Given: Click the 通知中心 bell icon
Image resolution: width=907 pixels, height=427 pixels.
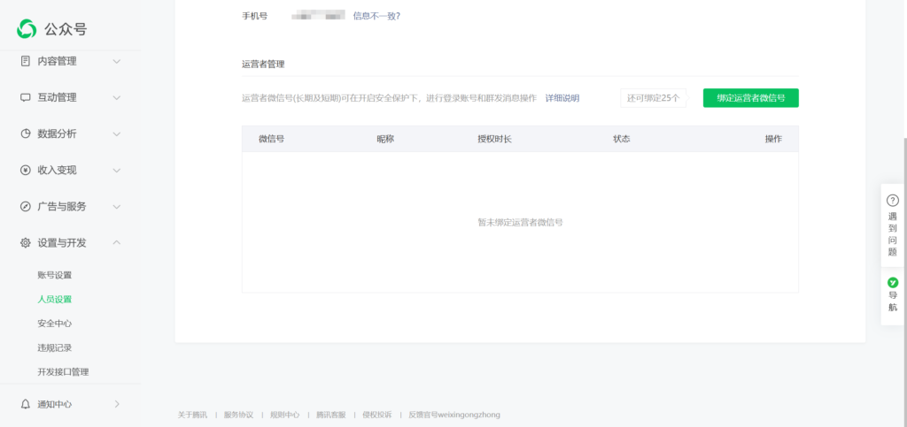Looking at the screenshot, I should pyautogui.click(x=26, y=404).
